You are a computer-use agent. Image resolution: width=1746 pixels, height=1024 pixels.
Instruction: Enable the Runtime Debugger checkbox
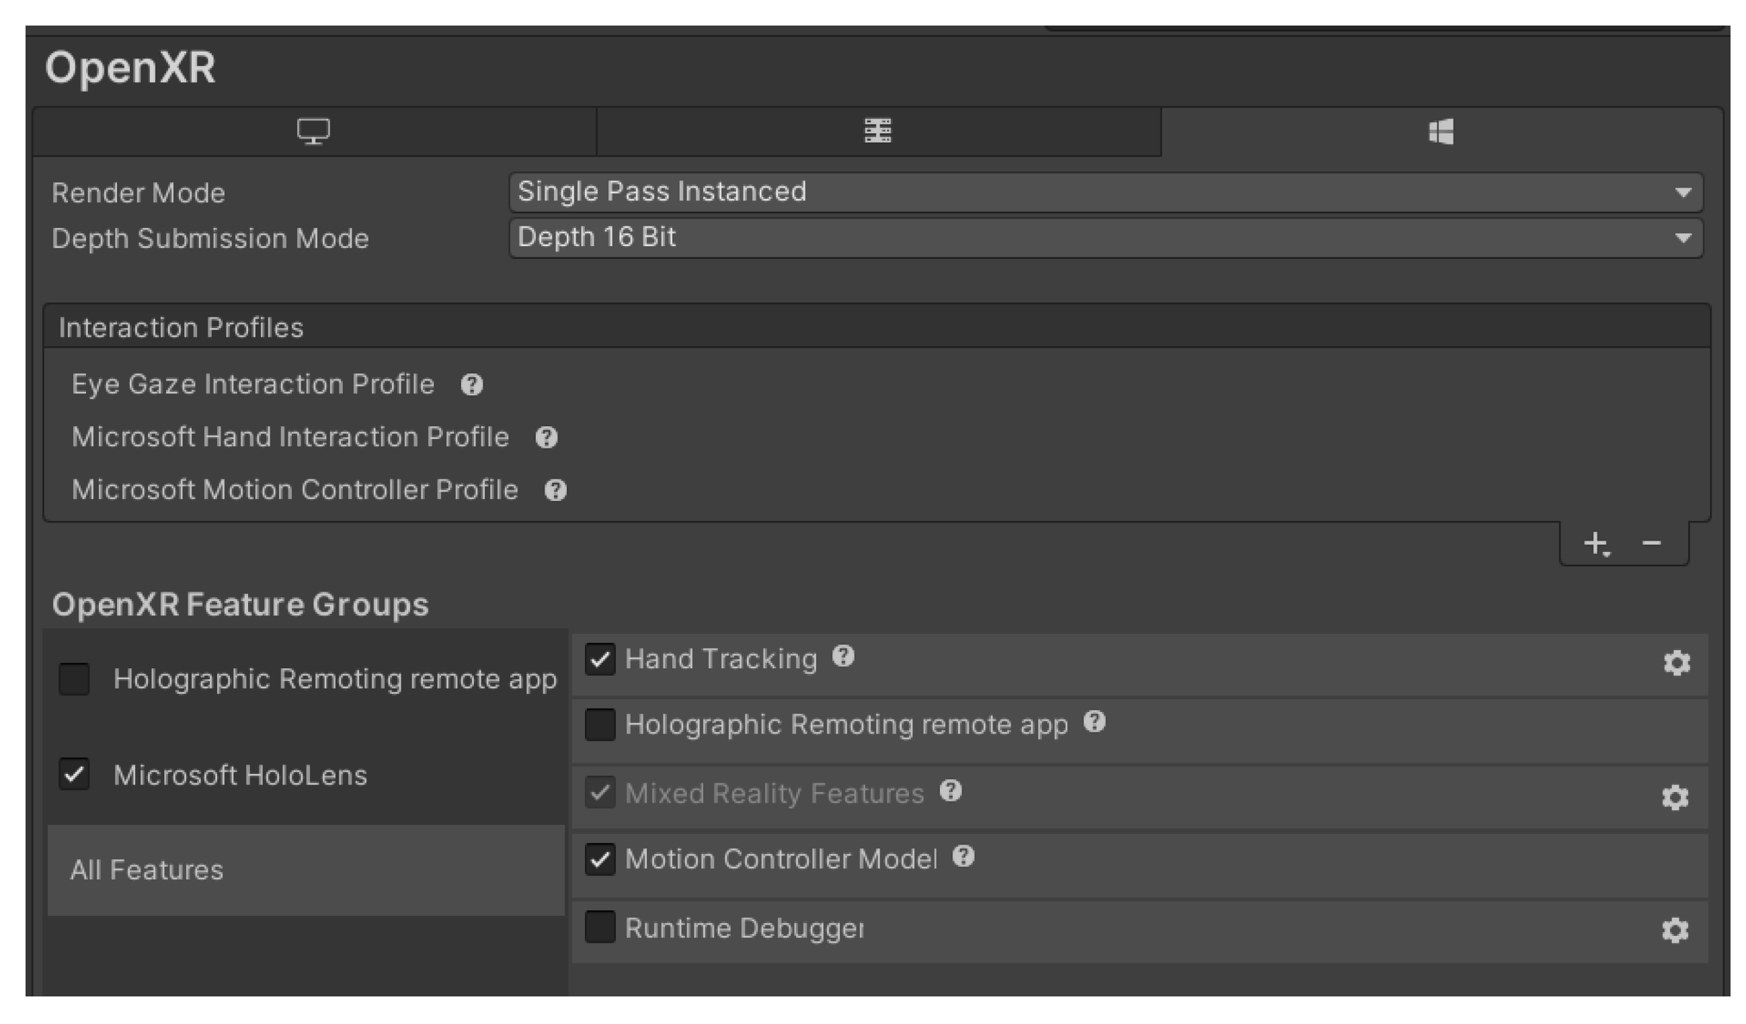click(x=600, y=927)
